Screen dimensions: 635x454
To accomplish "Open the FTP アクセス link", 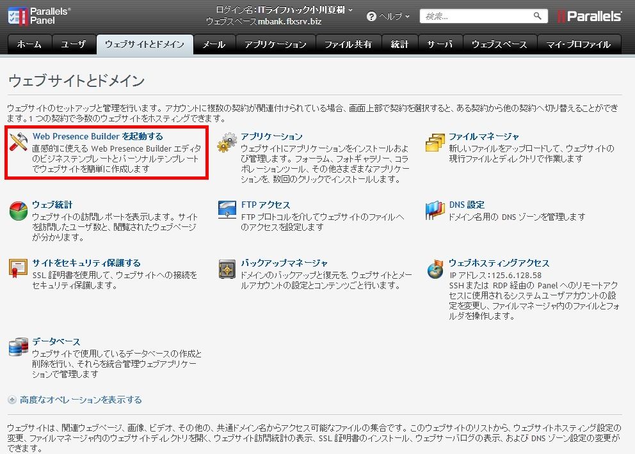I will click(266, 205).
